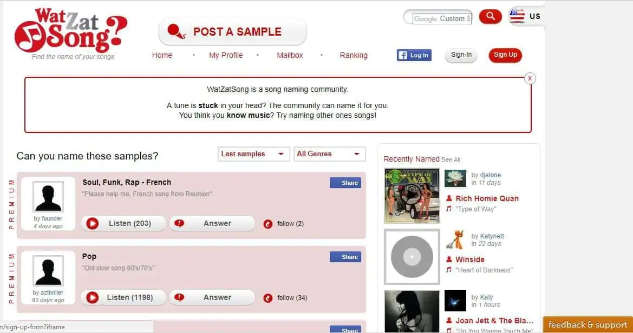Close the community info banner

tap(530, 78)
